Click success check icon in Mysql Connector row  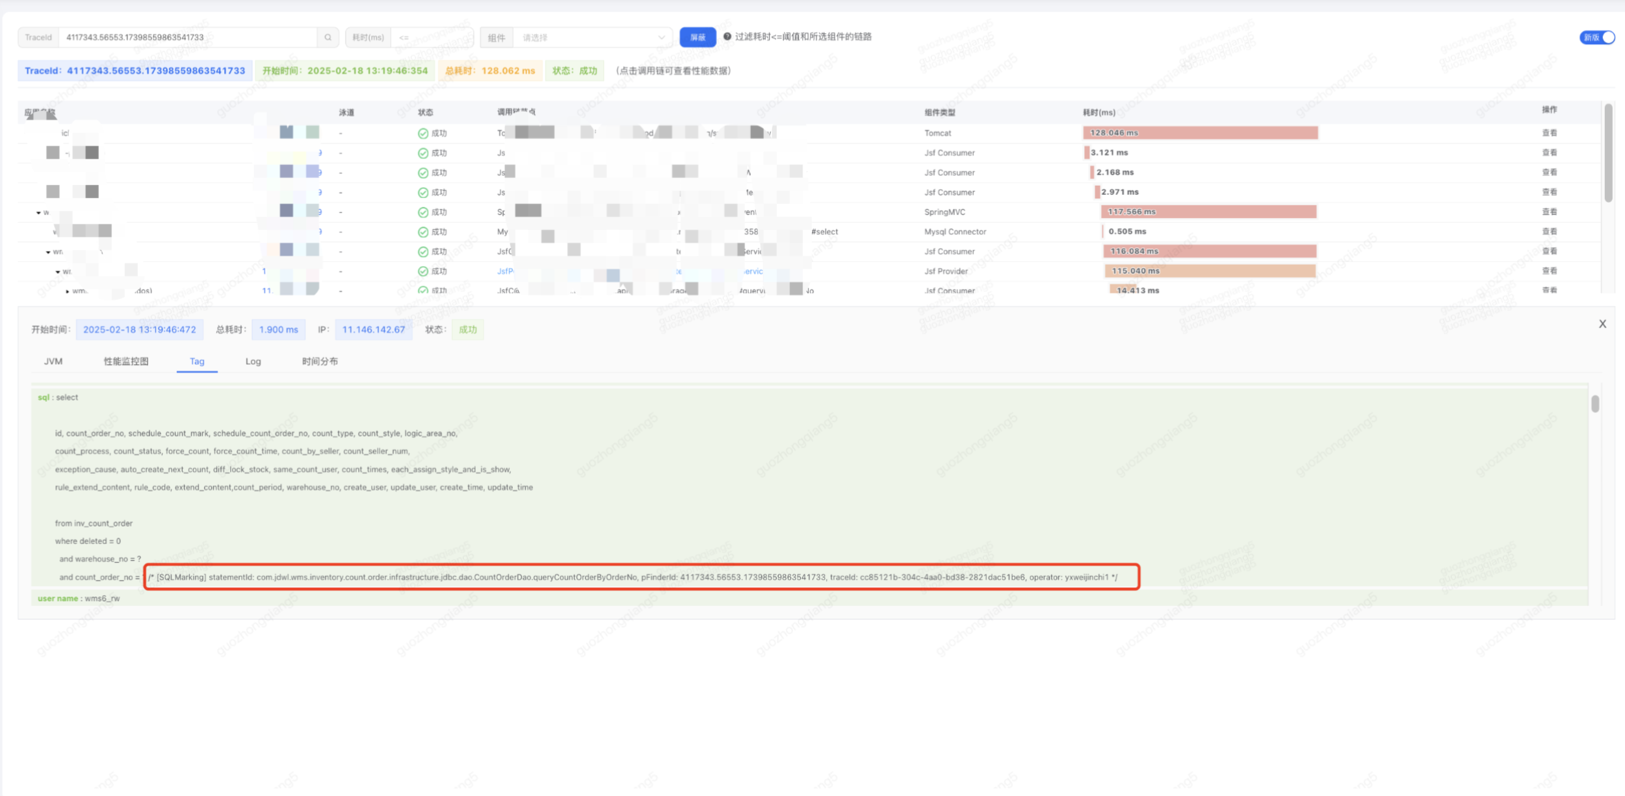pyautogui.click(x=423, y=232)
